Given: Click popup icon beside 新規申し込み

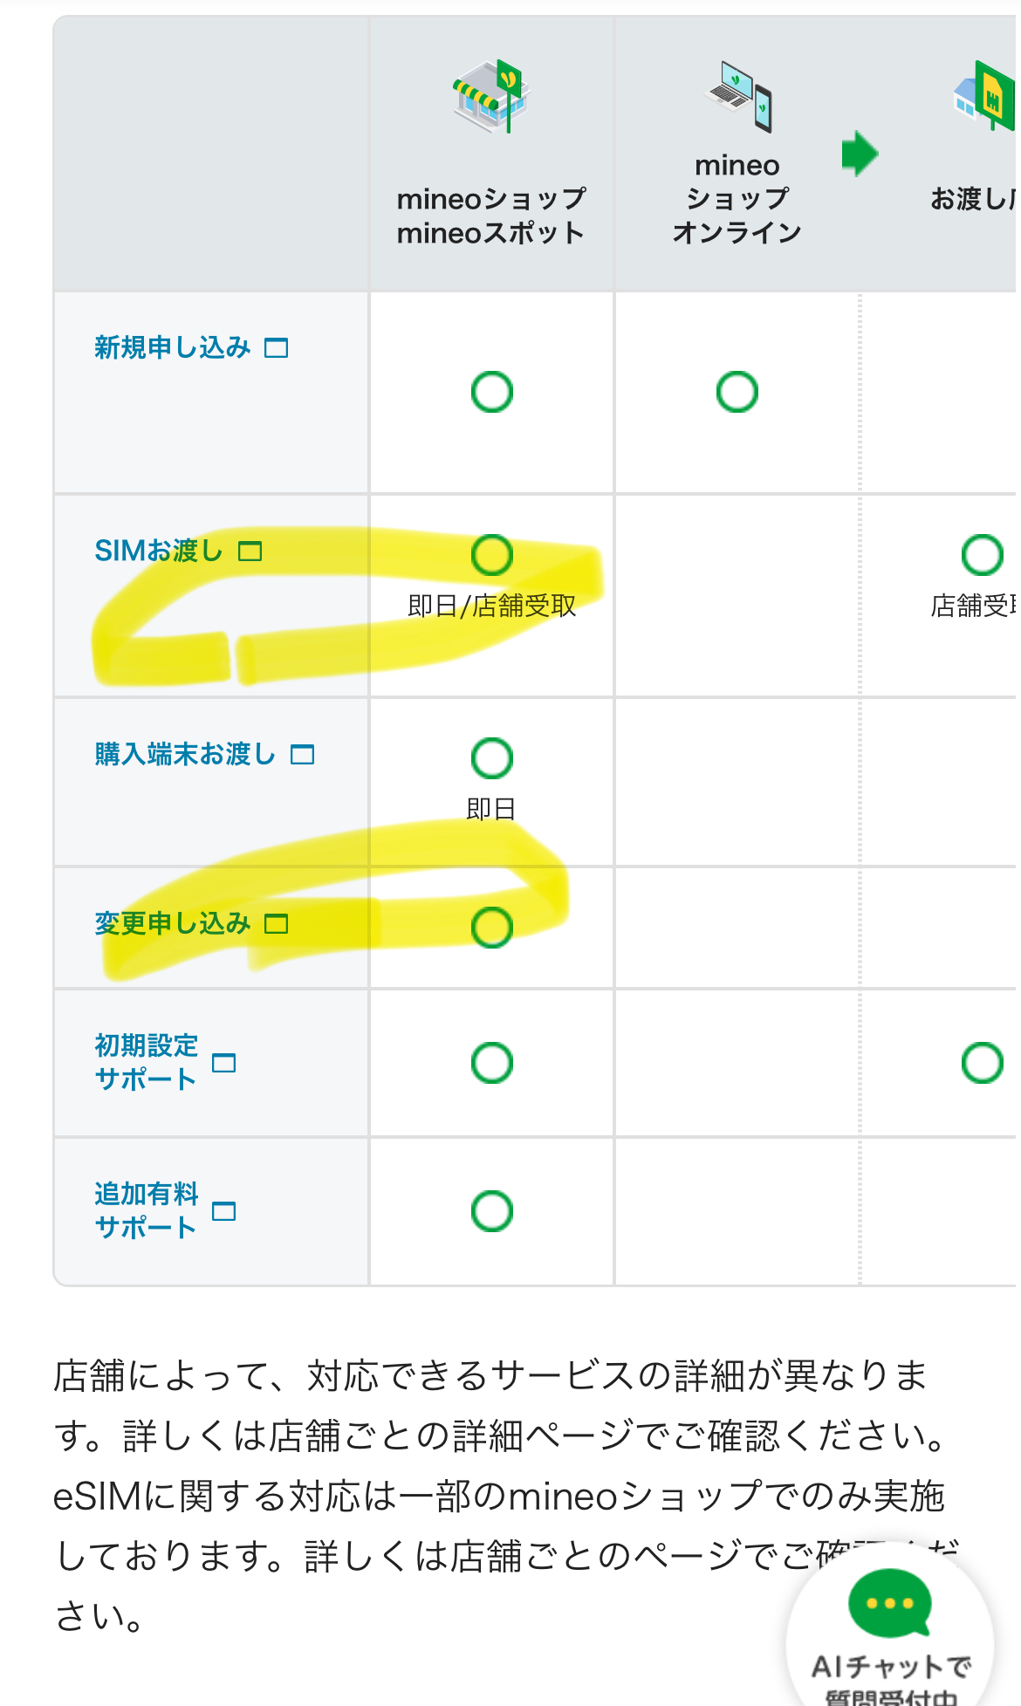Looking at the screenshot, I should pos(277,348).
